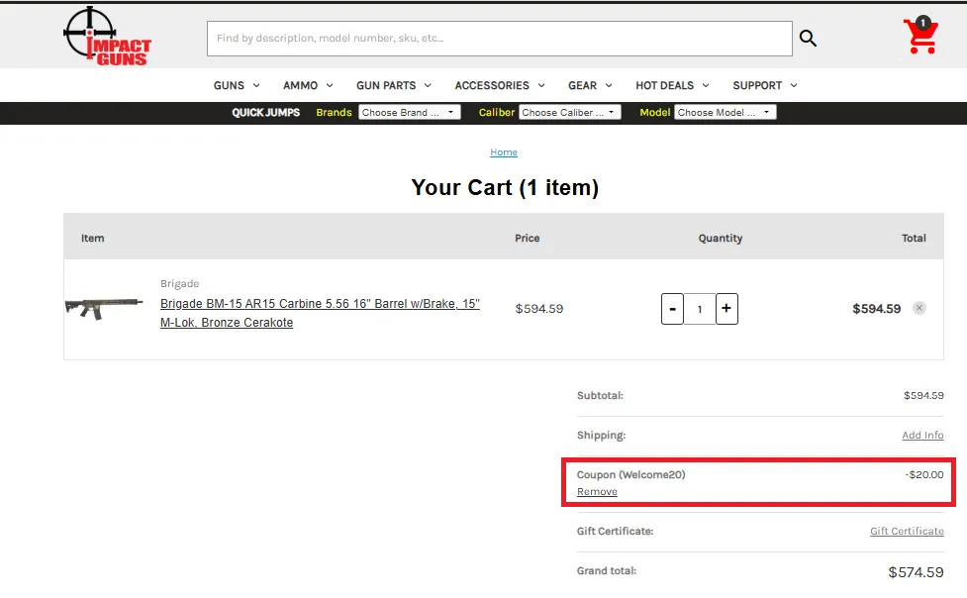The height and width of the screenshot is (598, 967).
Task: Increase quantity with the plus button
Action: click(x=726, y=309)
